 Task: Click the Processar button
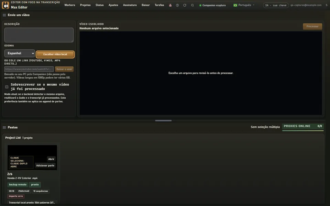tap(312, 26)
